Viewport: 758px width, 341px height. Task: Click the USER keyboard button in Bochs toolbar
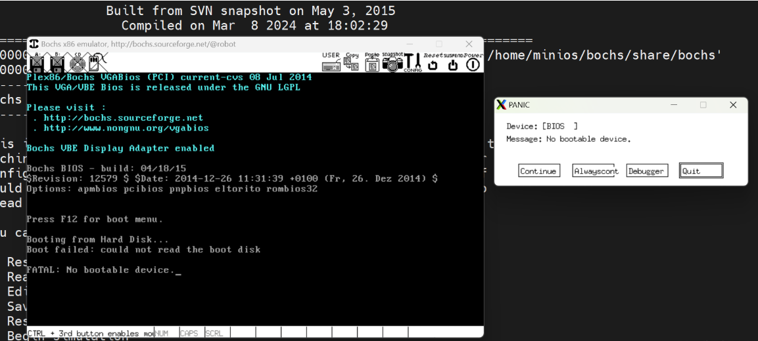(x=331, y=62)
